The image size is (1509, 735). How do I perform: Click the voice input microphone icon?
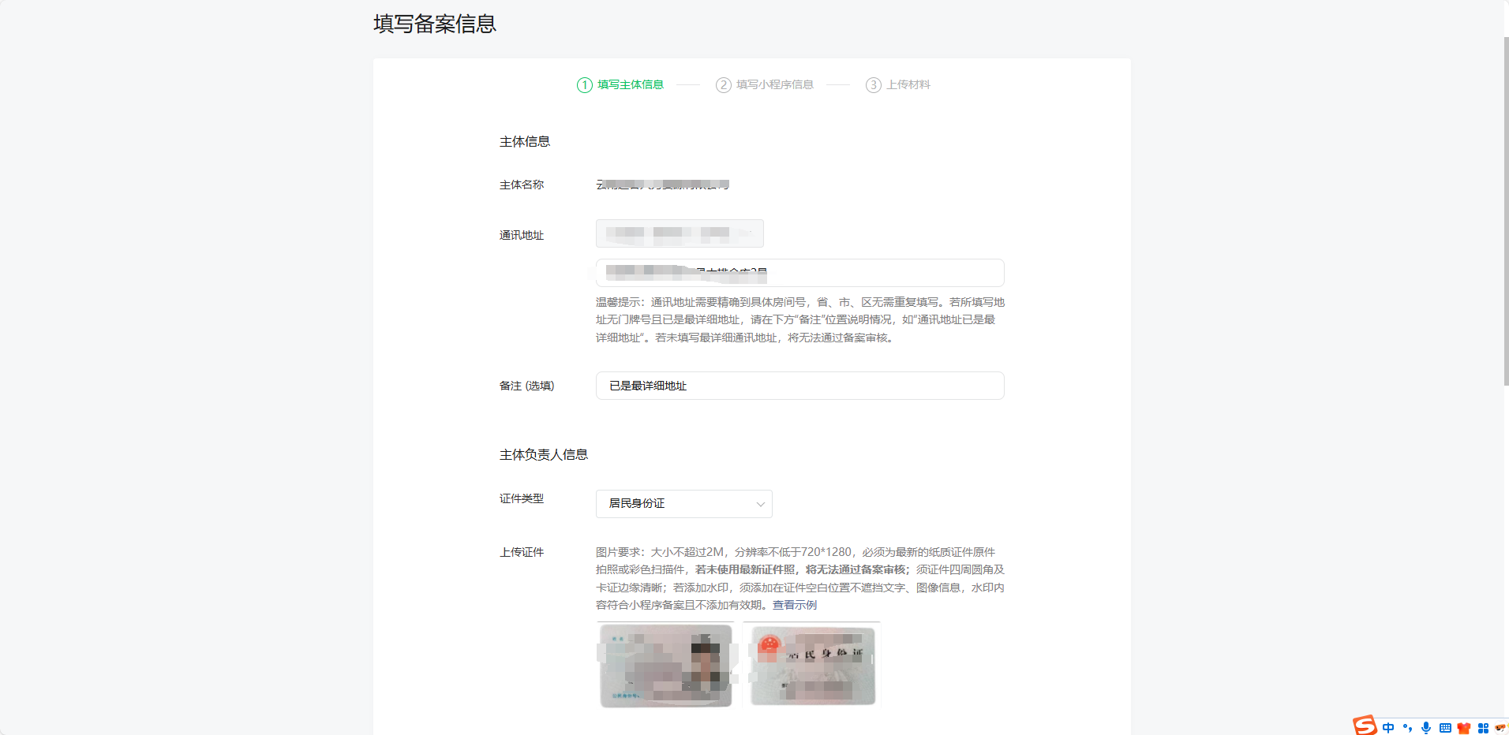1426,726
